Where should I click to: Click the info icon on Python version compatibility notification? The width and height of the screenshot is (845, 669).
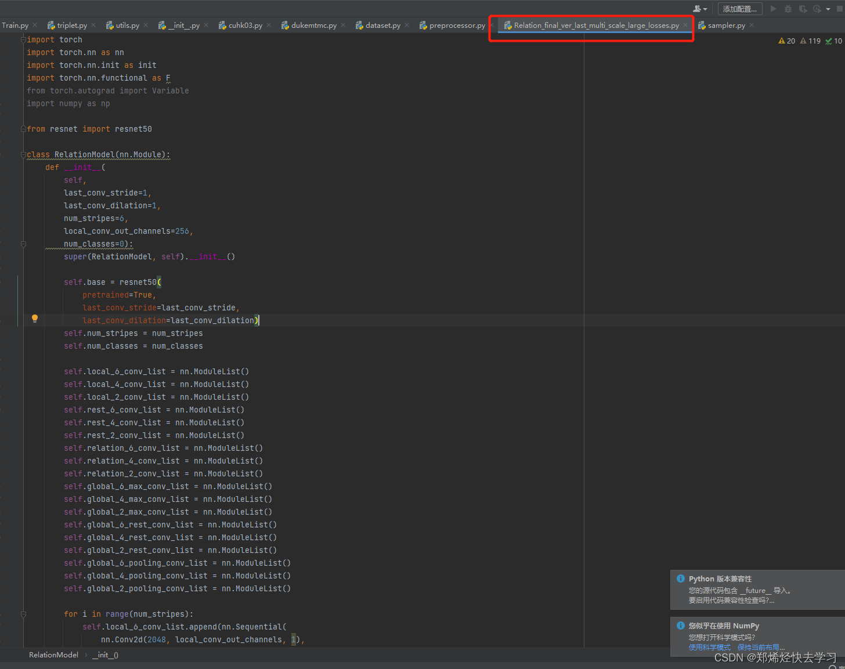pyautogui.click(x=681, y=578)
